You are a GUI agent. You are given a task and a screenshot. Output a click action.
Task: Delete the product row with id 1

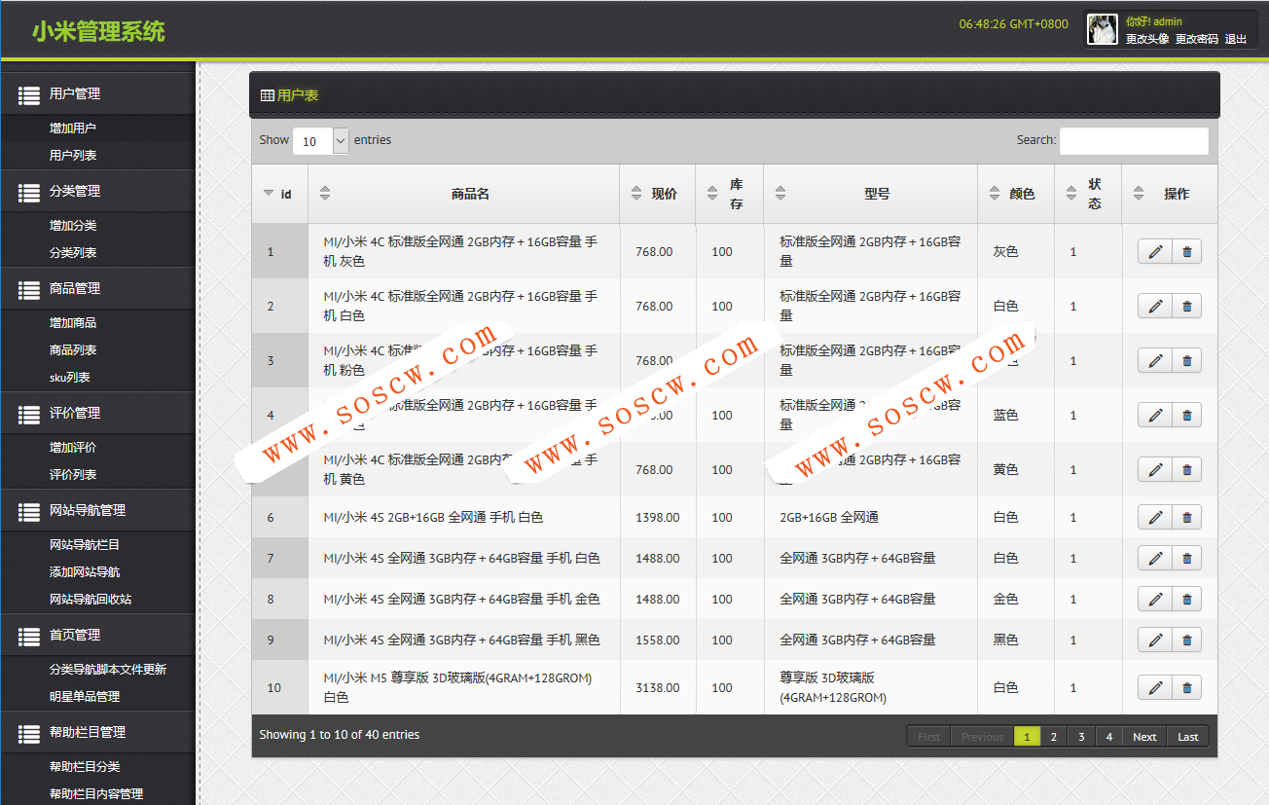click(1186, 252)
